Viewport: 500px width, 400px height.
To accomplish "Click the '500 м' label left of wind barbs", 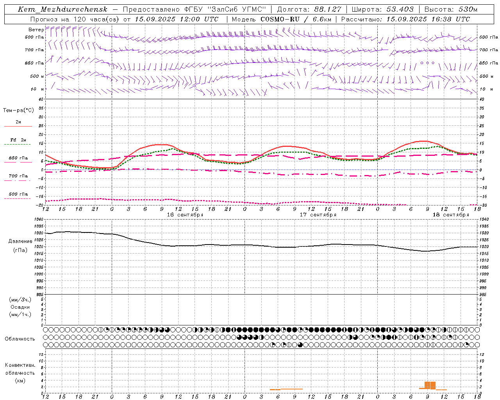I will [37, 76].
